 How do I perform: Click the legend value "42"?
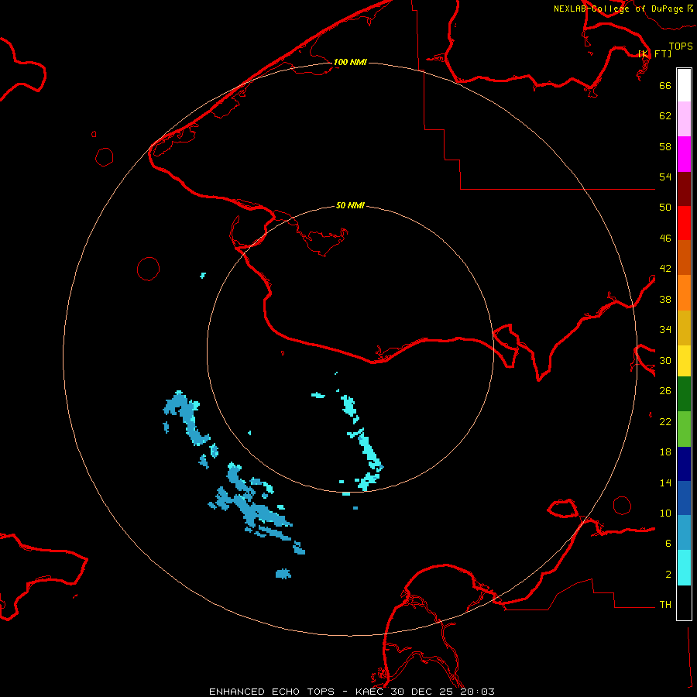coord(665,269)
